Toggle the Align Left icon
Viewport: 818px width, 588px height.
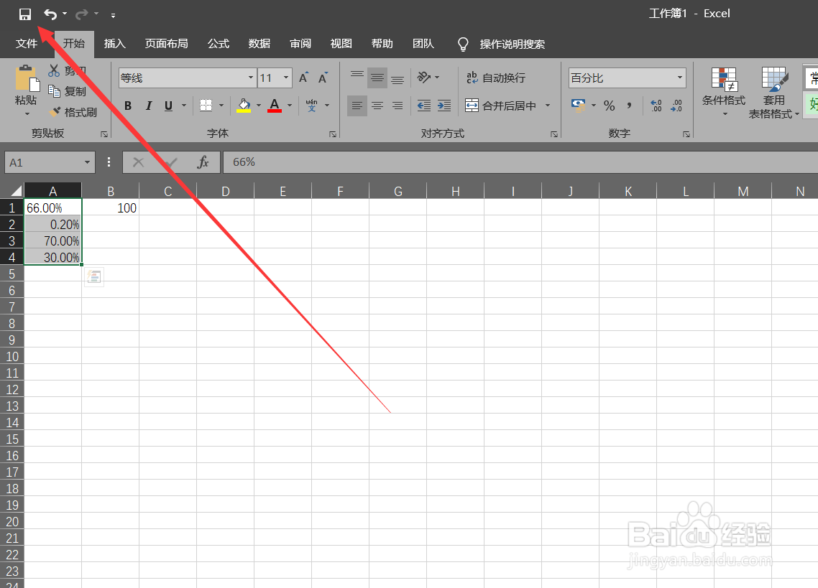357,106
